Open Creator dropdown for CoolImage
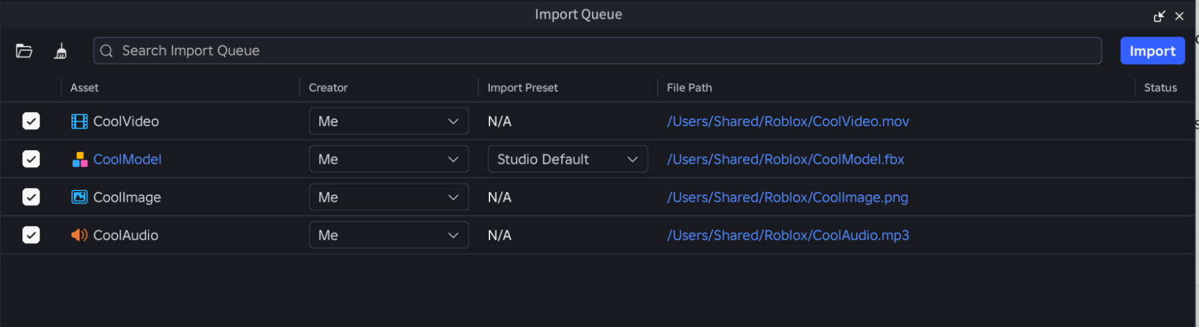The image size is (1199, 327). coord(389,197)
